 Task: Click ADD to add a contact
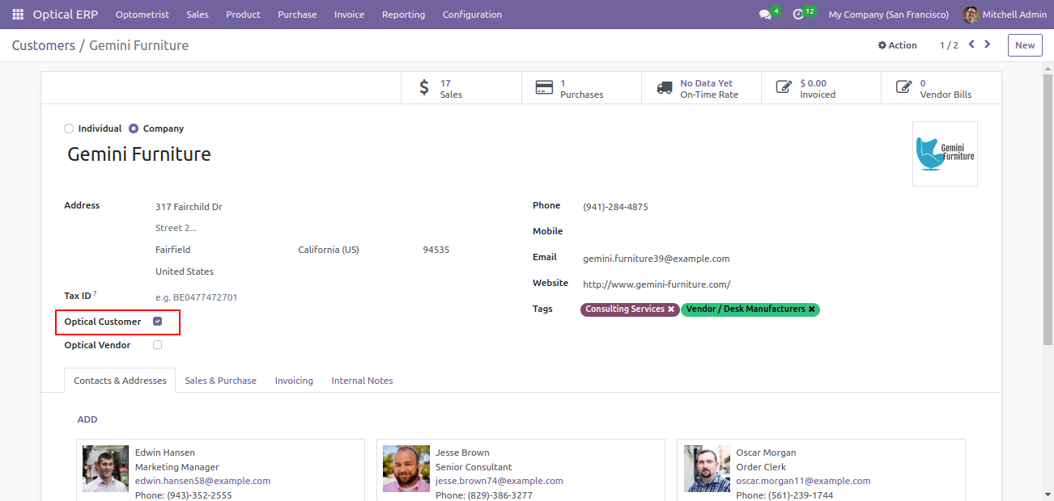point(87,419)
